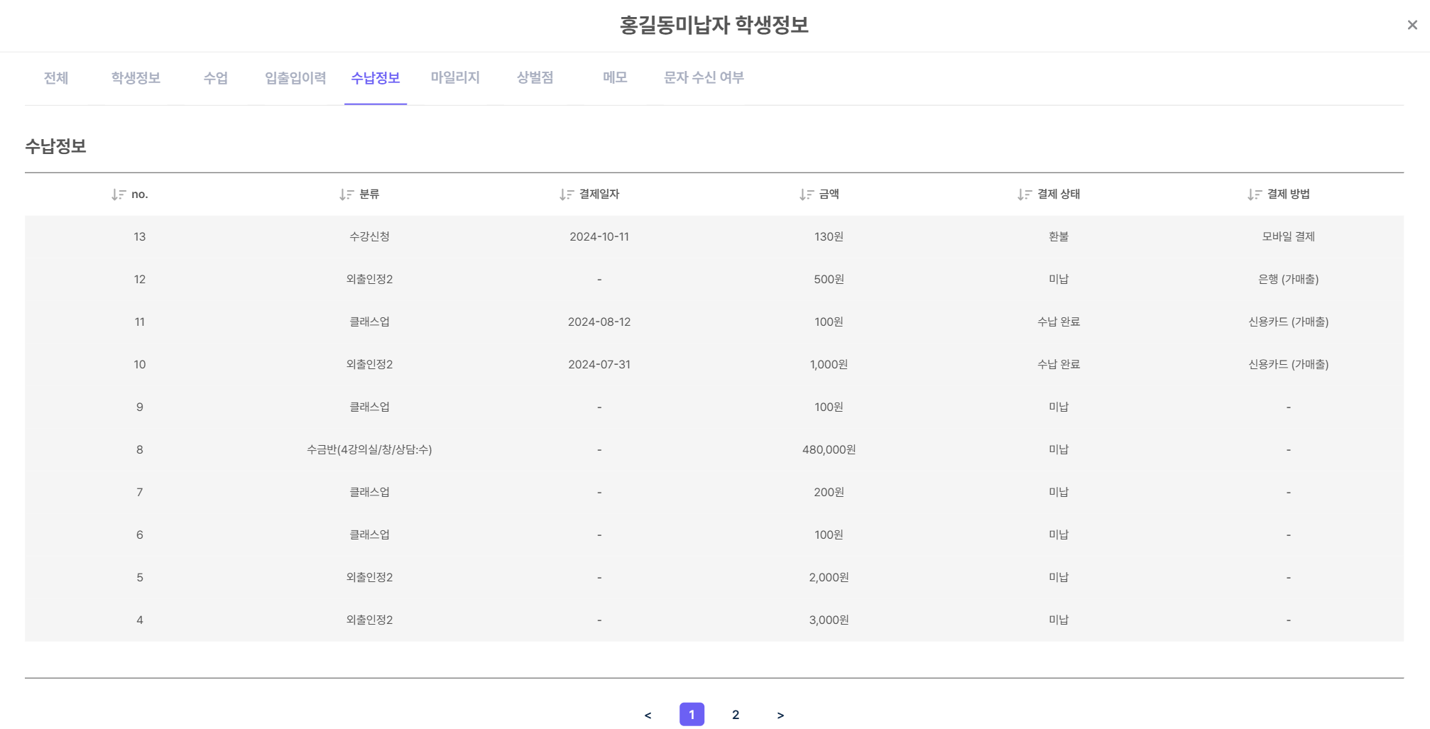Viewport: 1430px width, 729px height.
Task: Click the 결제일자 column header label
Action: click(599, 194)
